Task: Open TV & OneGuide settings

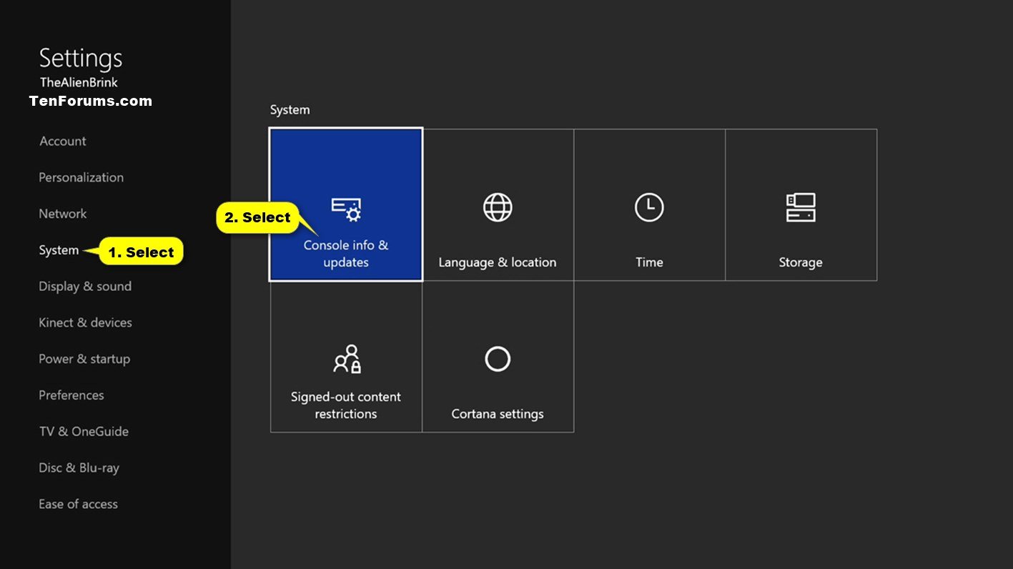Action: click(84, 432)
